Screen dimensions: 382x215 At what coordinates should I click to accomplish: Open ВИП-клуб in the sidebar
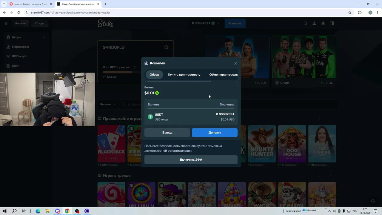19,56
